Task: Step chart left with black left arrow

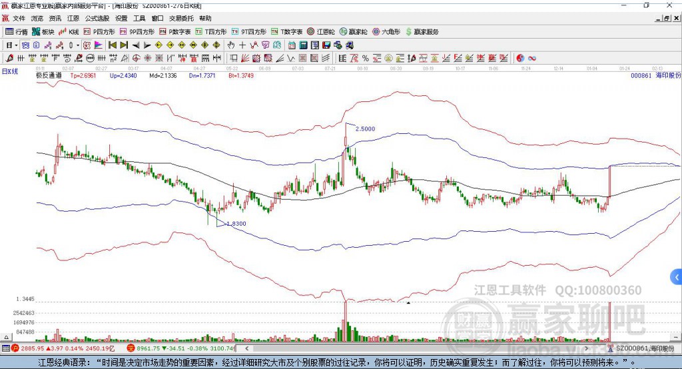Action: tap(136, 45)
